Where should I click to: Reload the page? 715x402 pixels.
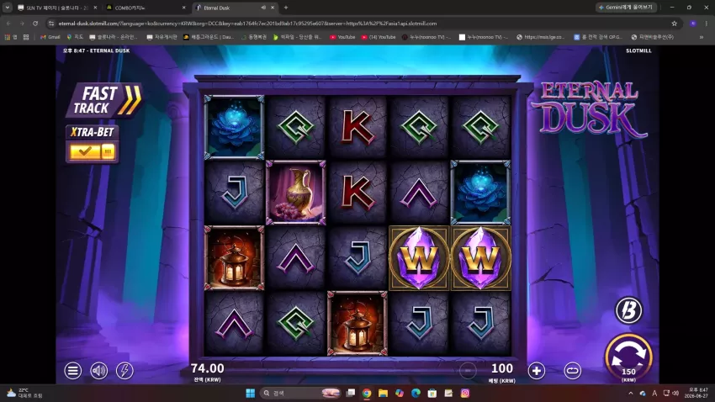[35, 24]
